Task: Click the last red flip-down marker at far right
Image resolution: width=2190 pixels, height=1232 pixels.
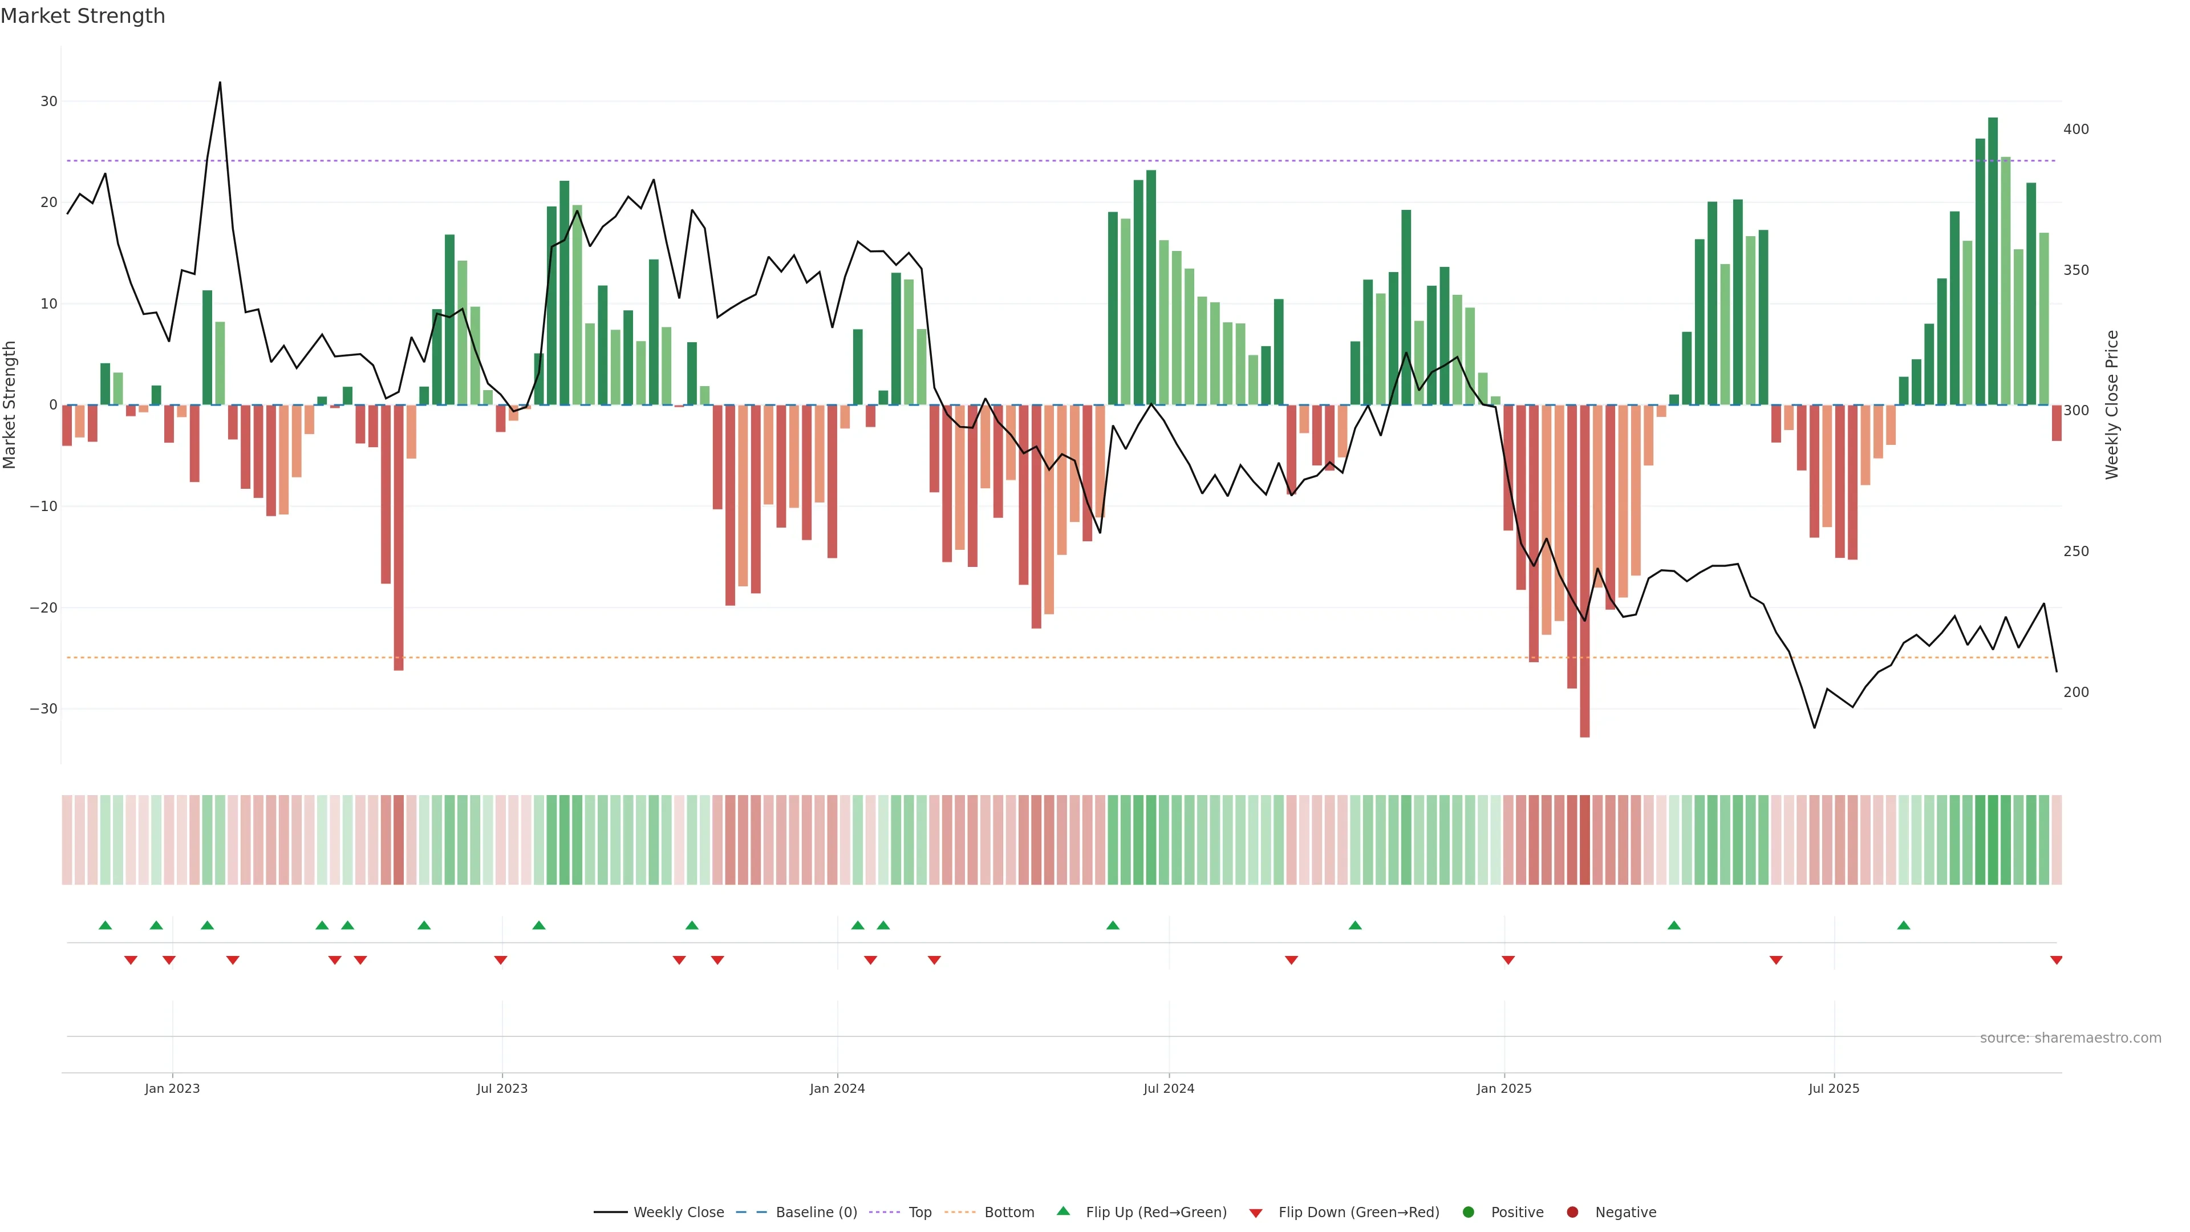Action: pyautogui.click(x=2055, y=960)
